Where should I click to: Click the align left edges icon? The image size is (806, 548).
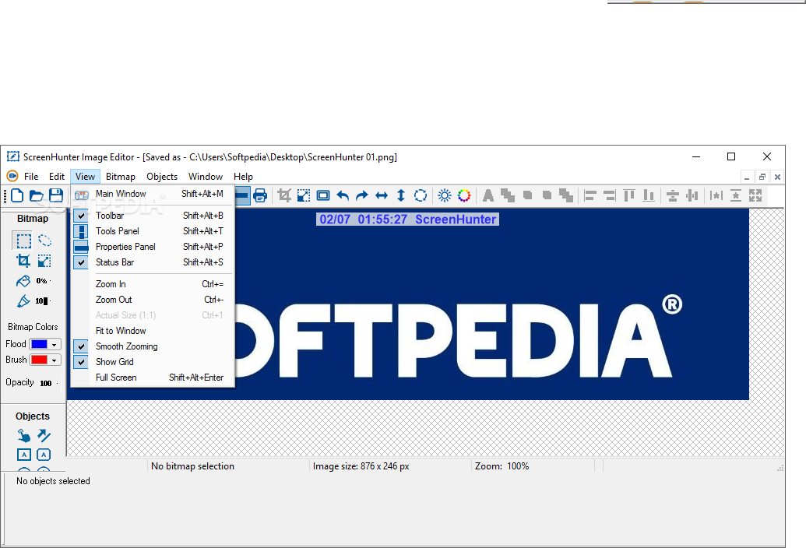(x=590, y=195)
